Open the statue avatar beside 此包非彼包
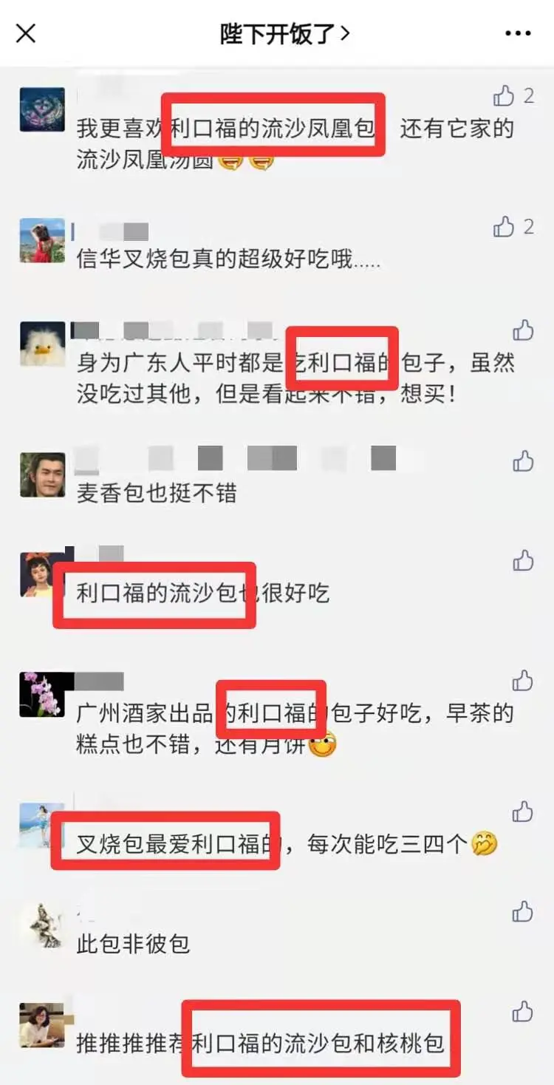 tap(42, 925)
